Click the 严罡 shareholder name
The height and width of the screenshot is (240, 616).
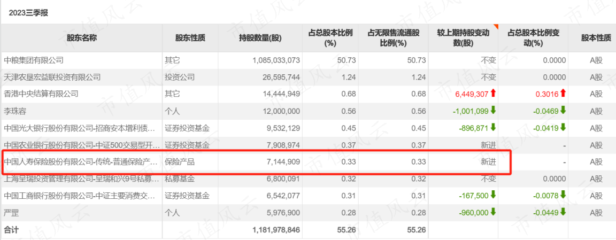11,213
